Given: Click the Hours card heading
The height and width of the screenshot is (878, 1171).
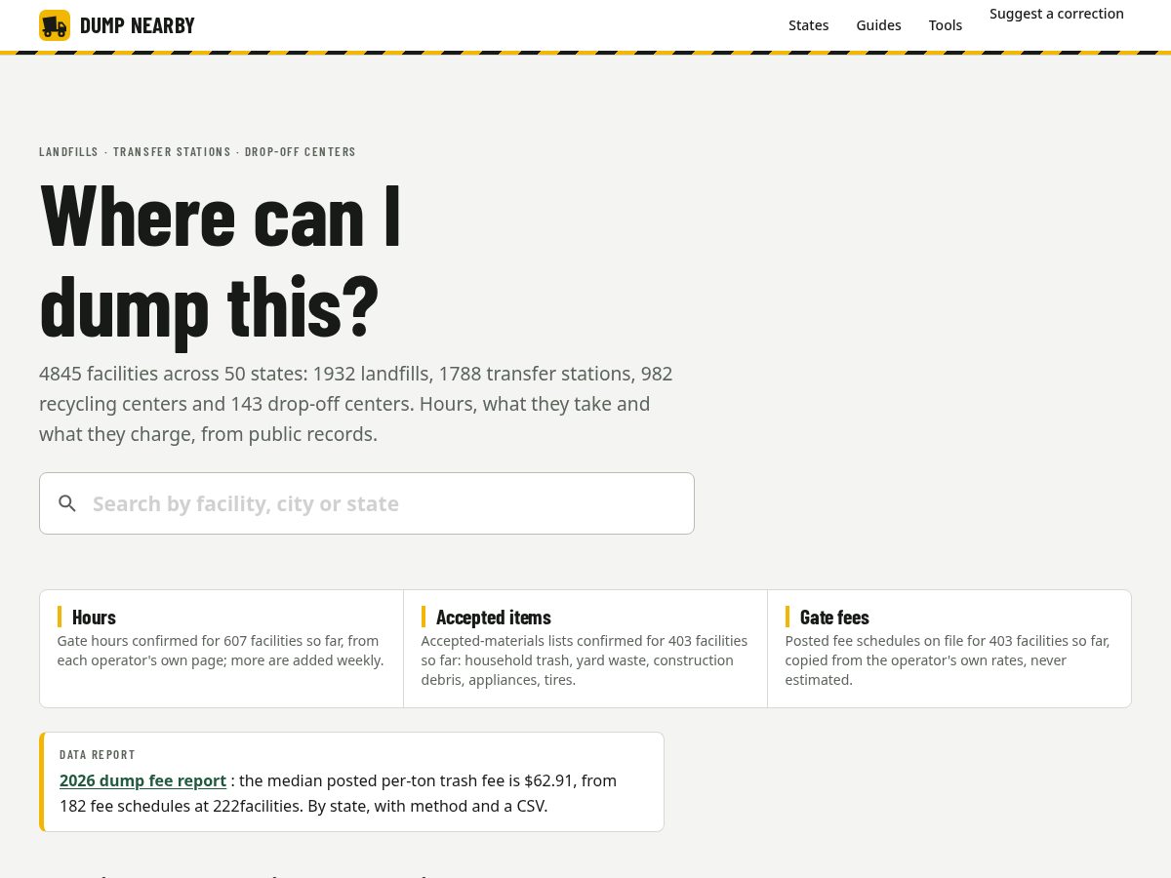Looking at the screenshot, I should click(94, 617).
